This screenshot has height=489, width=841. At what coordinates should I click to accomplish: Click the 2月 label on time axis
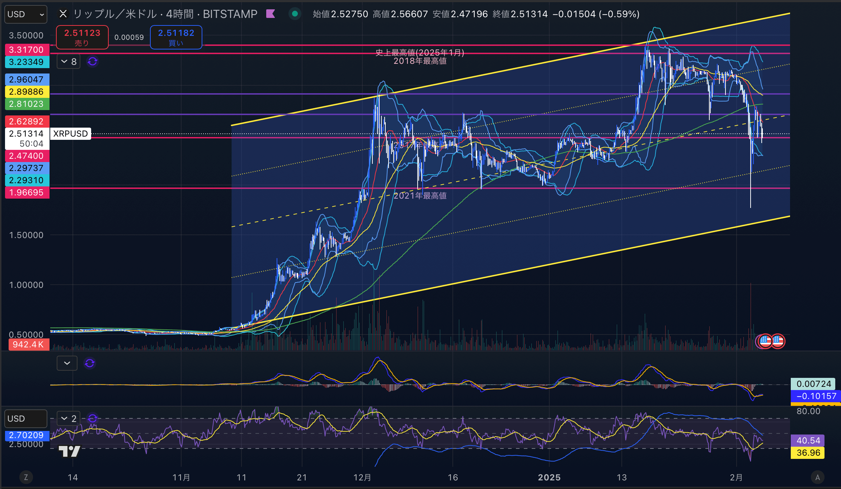[736, 477]
